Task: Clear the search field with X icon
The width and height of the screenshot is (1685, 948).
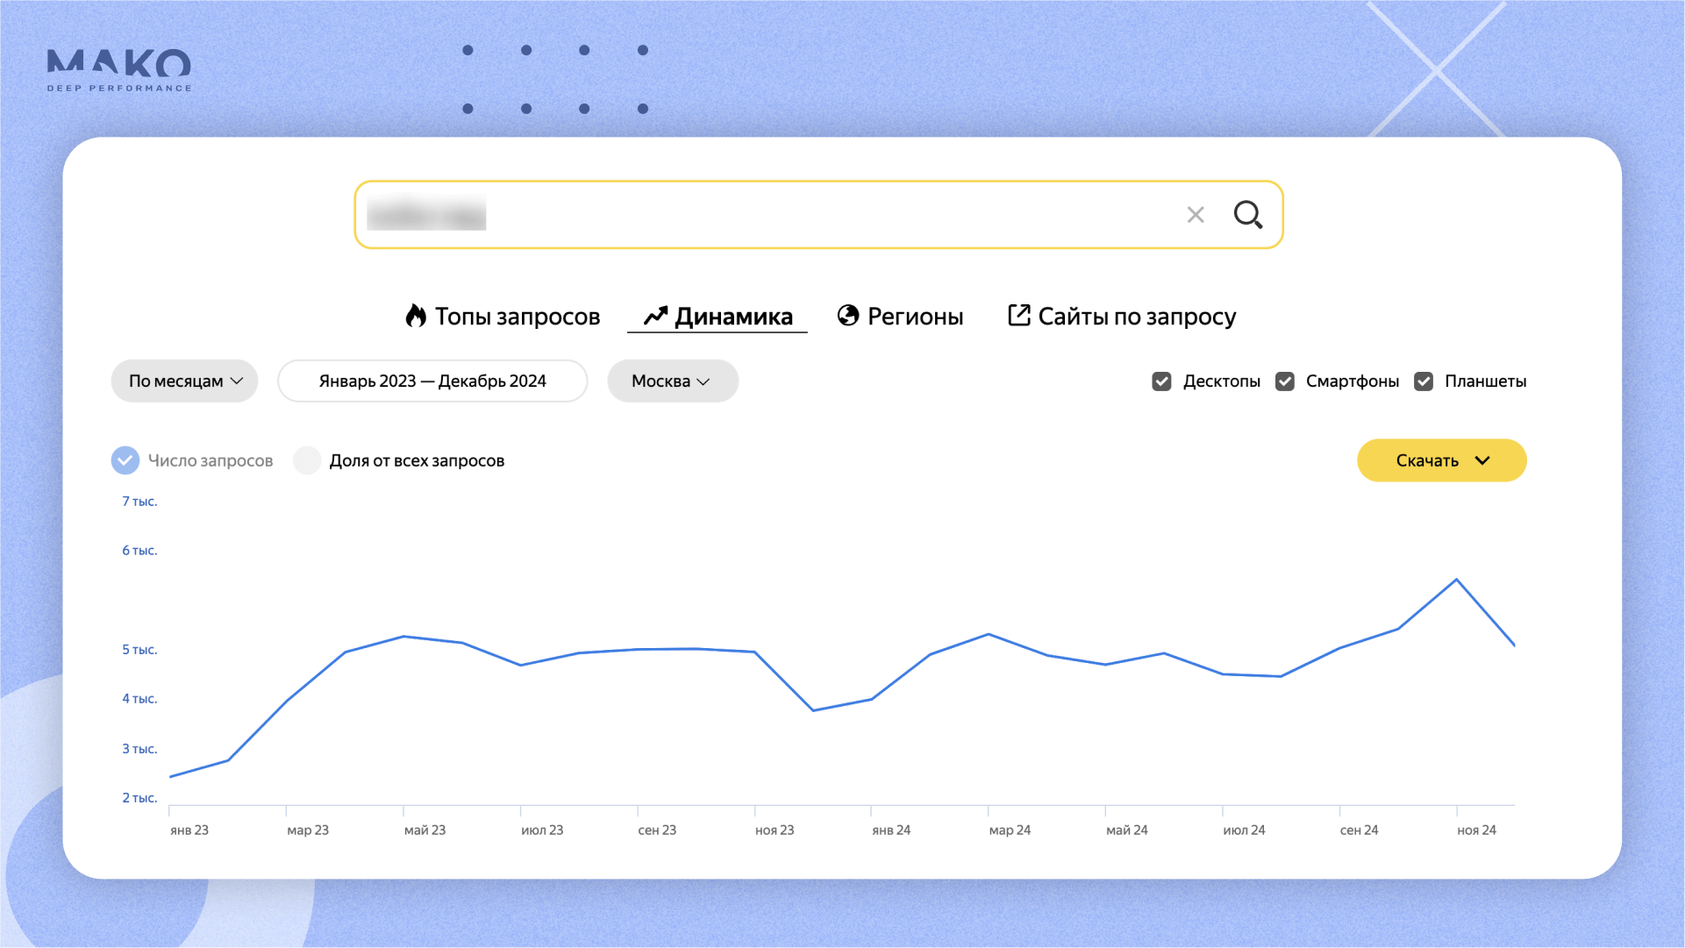Action: pyautogui.click(x=1195, y=215)
